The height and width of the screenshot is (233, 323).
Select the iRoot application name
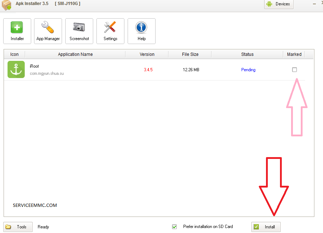34,66
